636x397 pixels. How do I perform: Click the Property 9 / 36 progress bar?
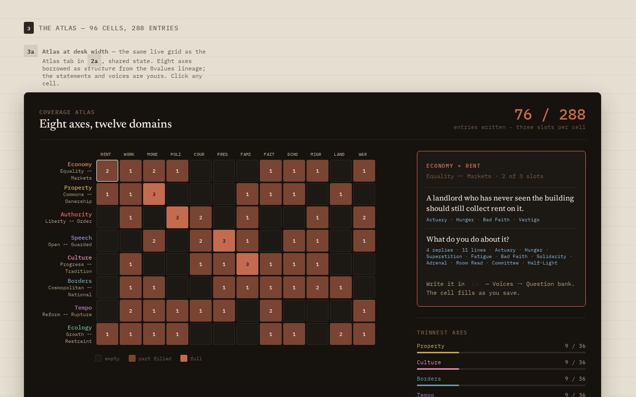click(x=501, y=352)
